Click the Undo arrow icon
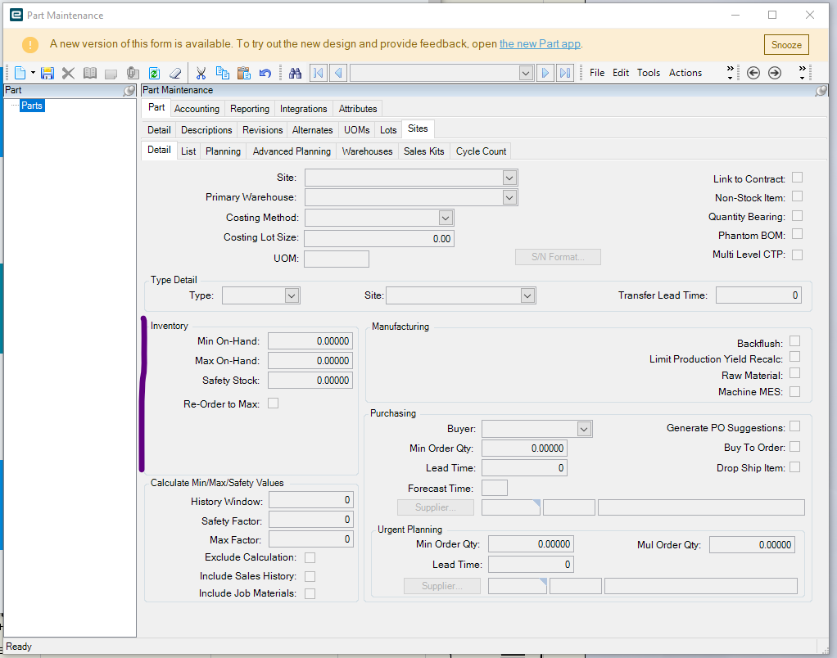 pos(265,73)
